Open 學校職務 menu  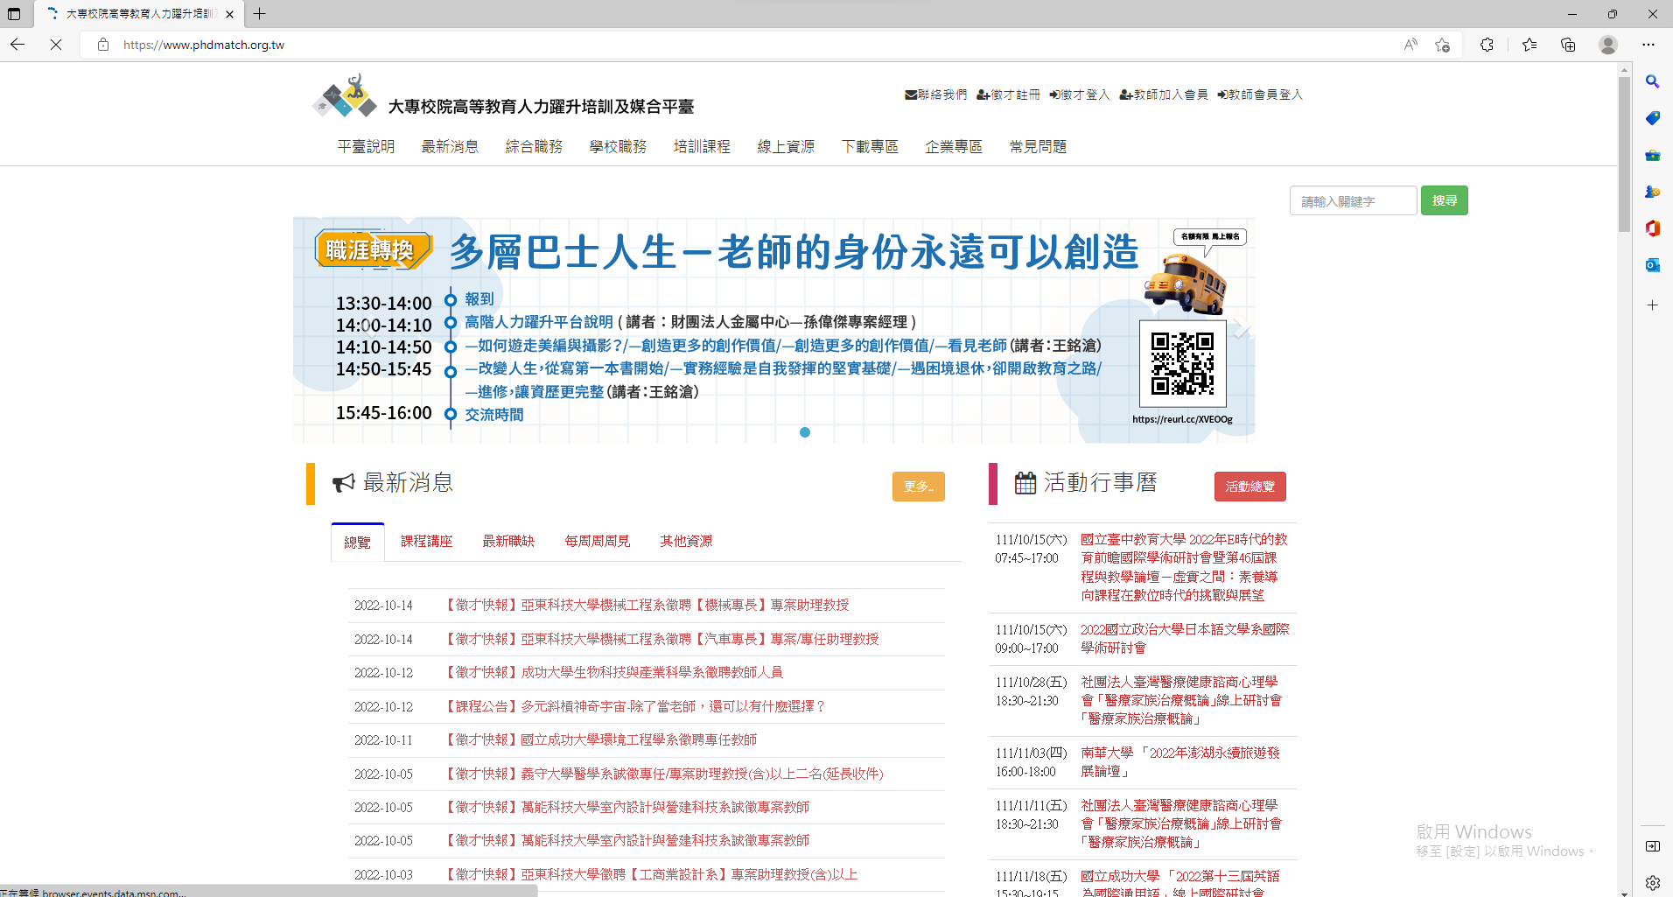pos(618,146)
